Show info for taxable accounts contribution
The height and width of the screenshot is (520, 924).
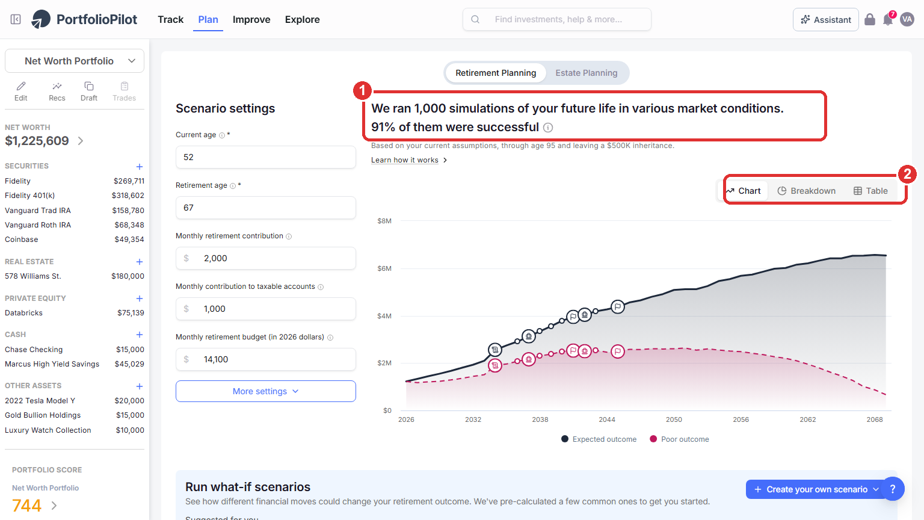click(x=321, y=287)
